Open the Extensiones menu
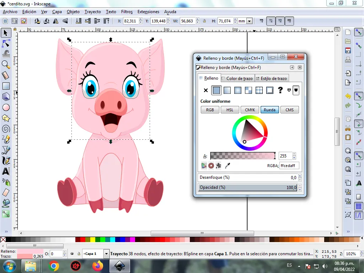The image size is (364, 273). coord(148,12)
